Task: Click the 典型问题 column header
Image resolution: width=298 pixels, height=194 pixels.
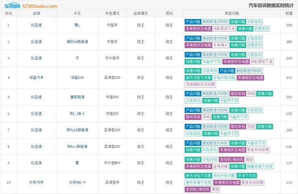Action: 232,13
